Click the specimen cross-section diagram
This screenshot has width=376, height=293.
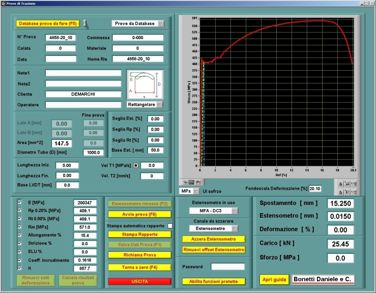click(x=145, y=84)
